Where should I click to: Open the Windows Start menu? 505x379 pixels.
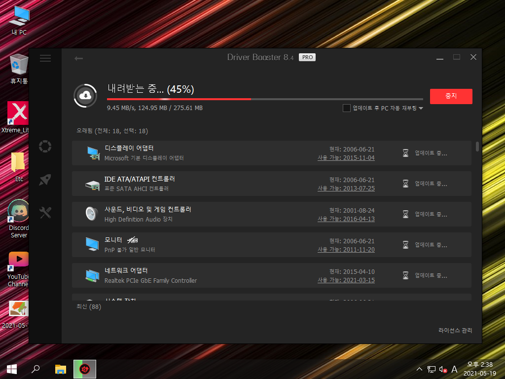click(12, 369)
